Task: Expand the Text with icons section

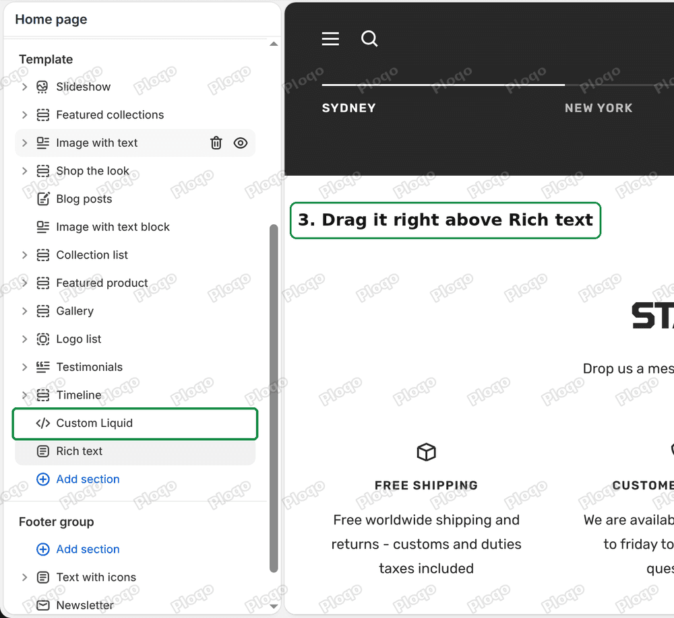Action: (24, 578)
